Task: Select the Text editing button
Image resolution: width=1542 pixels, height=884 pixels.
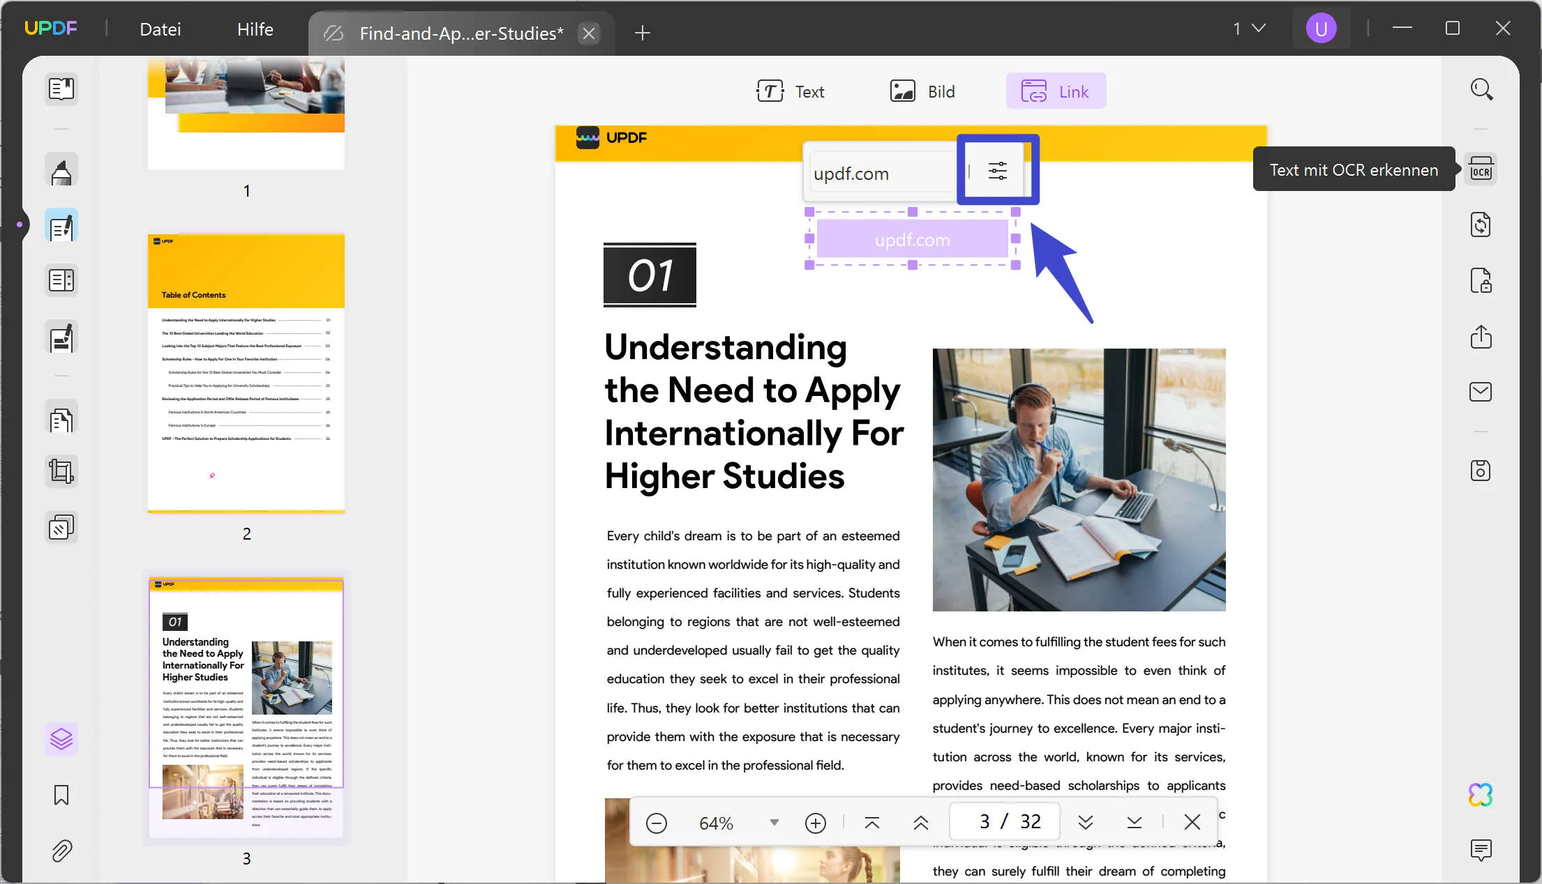Action: tap(791, 91)
